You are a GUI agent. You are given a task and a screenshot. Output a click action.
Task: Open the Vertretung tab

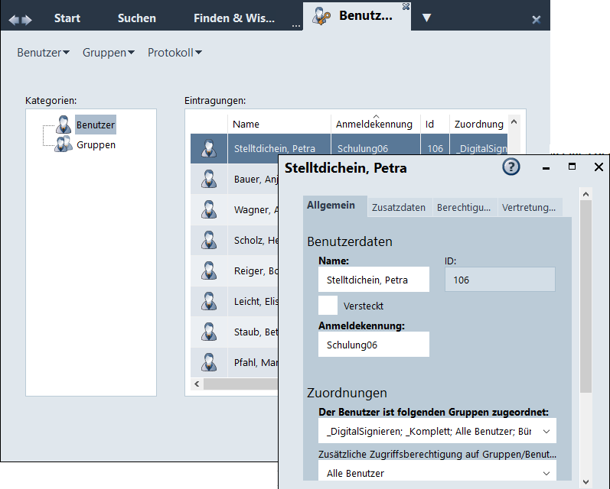[x=528, y=207]
